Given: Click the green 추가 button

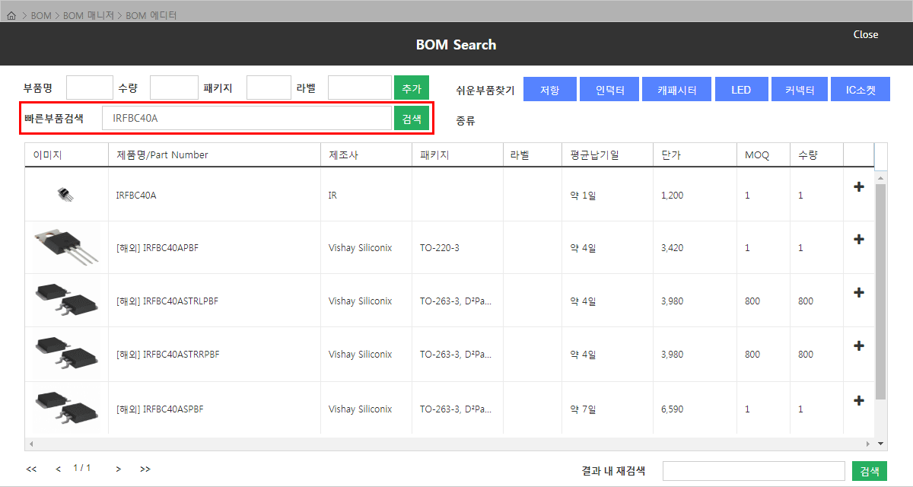Looking at the screenshot, I should (411, 88).
